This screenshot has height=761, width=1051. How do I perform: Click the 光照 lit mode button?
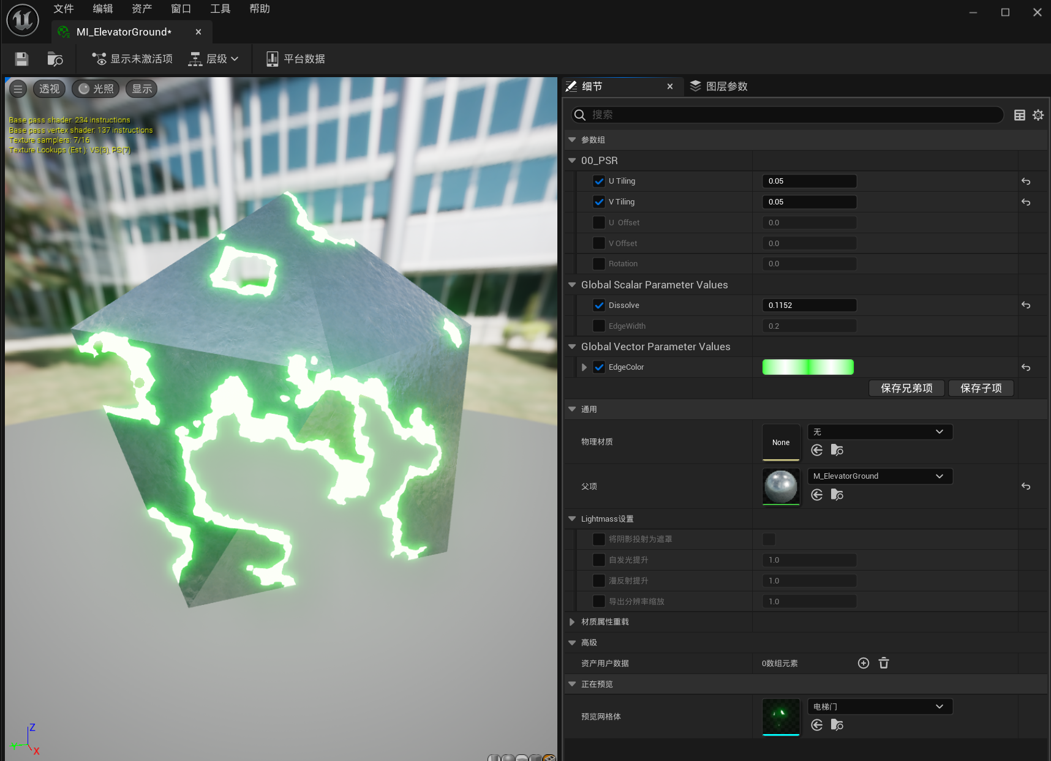96,89
